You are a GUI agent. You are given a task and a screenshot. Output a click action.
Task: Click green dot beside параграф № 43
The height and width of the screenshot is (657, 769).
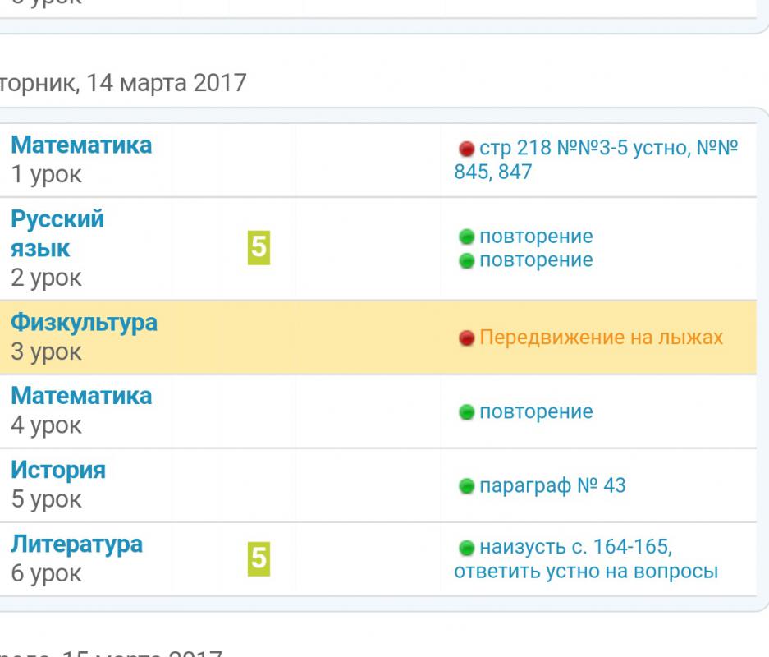(x=467, y=486)
